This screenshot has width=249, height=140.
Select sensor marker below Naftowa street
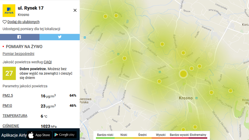(x=159, y=81)
